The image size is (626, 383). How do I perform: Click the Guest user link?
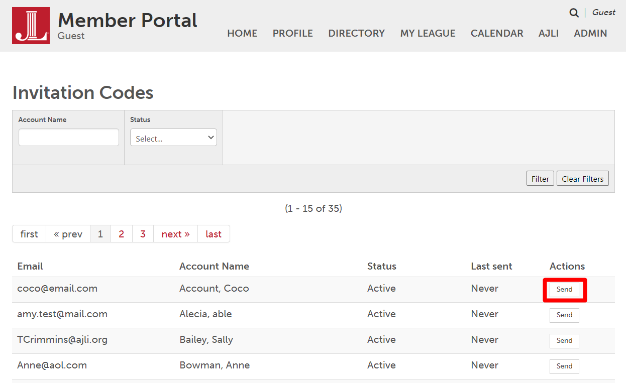coord(603,13)
